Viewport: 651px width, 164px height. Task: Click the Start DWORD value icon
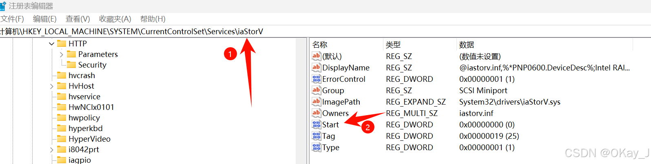(317, 125)
